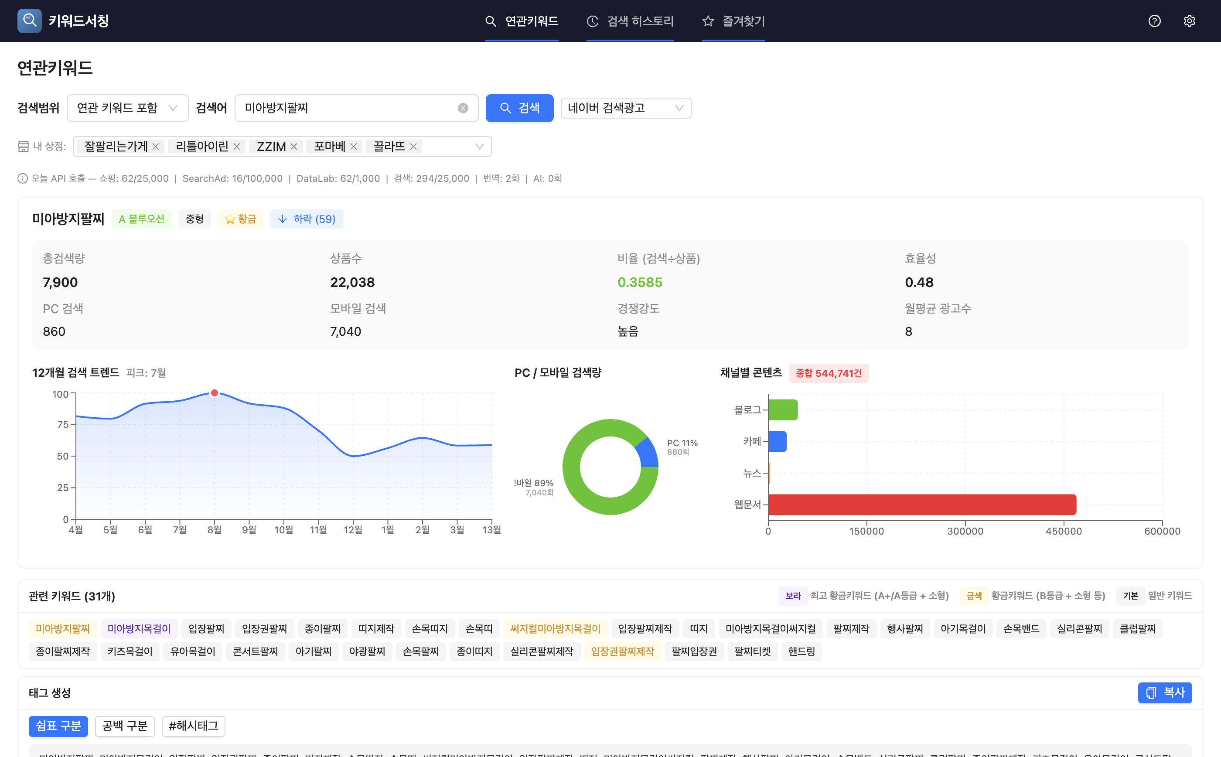Click the clock icon on 검색 히스토리
This screenshot has width=1221, height=757.
(592, 20)
